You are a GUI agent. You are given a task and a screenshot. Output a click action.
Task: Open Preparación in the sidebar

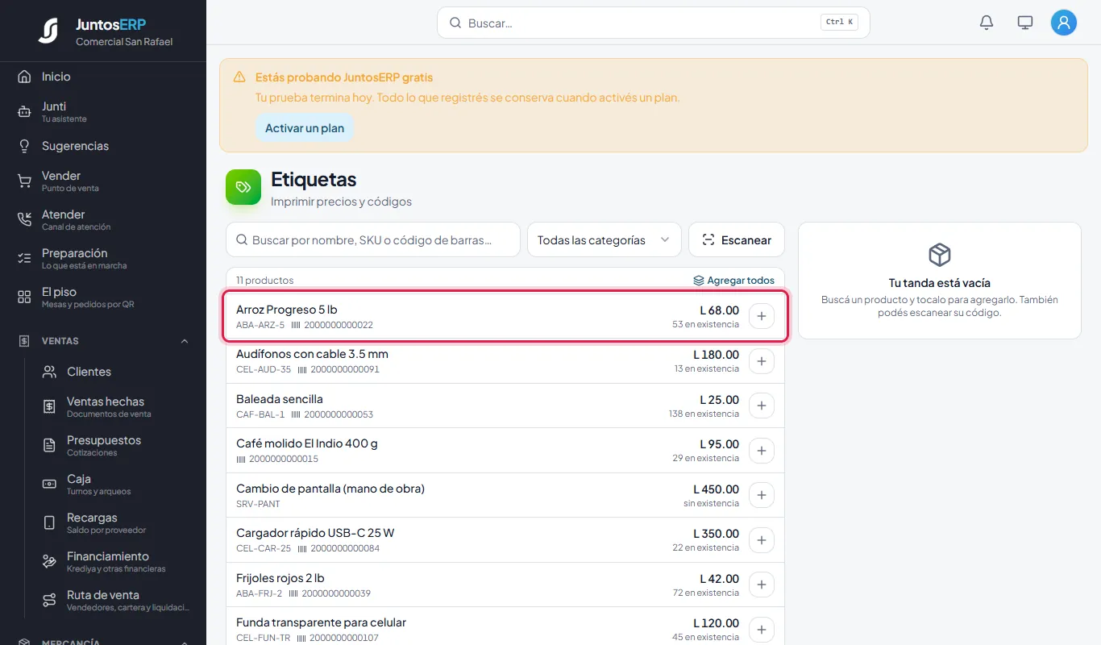[103, 259]
